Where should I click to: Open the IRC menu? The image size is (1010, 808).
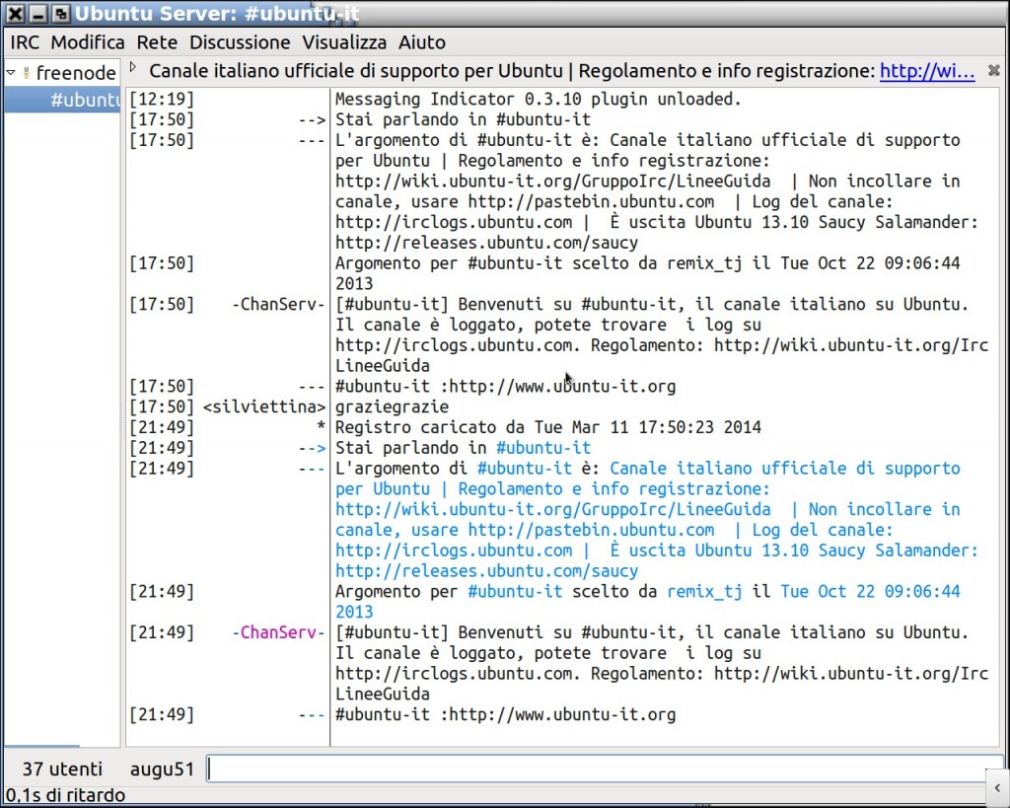point(25,42)
